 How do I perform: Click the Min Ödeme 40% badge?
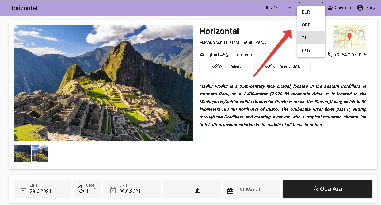(x=282, y=67)
